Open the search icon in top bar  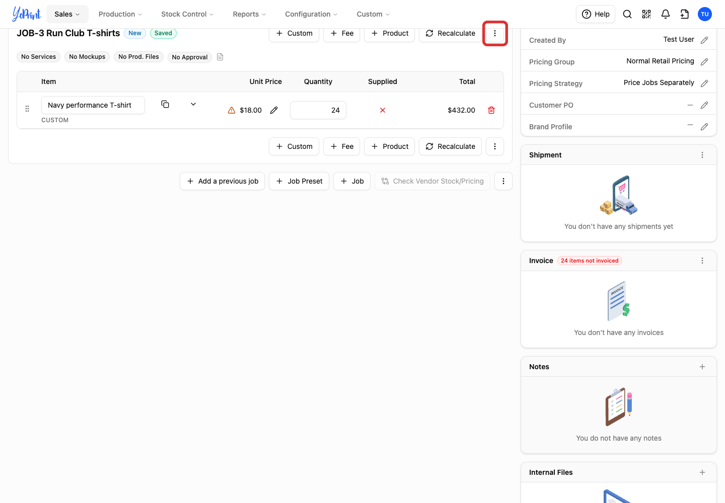tap(627, 14)
